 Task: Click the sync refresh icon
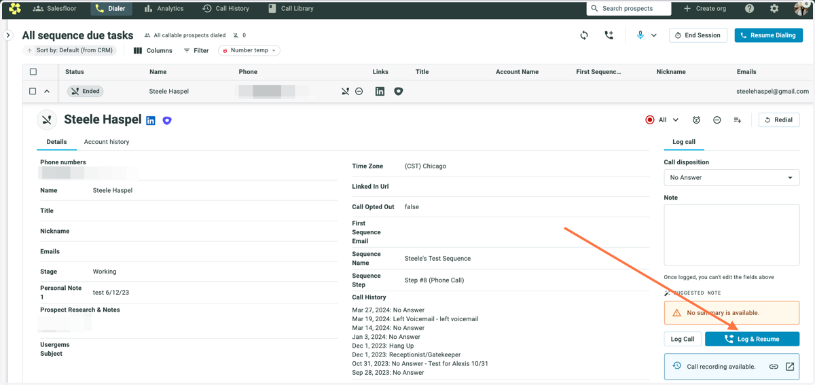click(x=584, y=35)
